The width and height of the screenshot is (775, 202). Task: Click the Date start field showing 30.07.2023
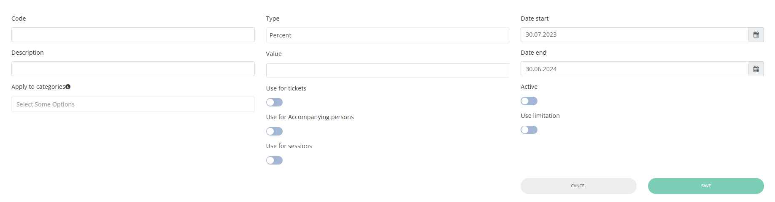tap(635, 35)
